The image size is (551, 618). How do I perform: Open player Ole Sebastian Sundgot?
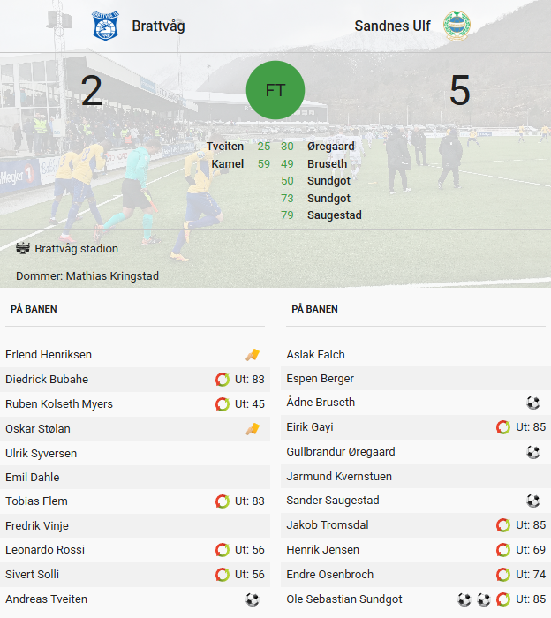tap(344, 599)
